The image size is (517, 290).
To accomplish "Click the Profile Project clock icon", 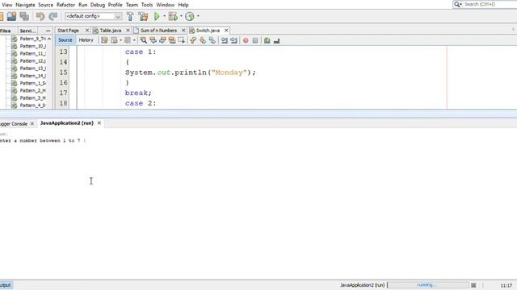I will click(x=190, y=16).
